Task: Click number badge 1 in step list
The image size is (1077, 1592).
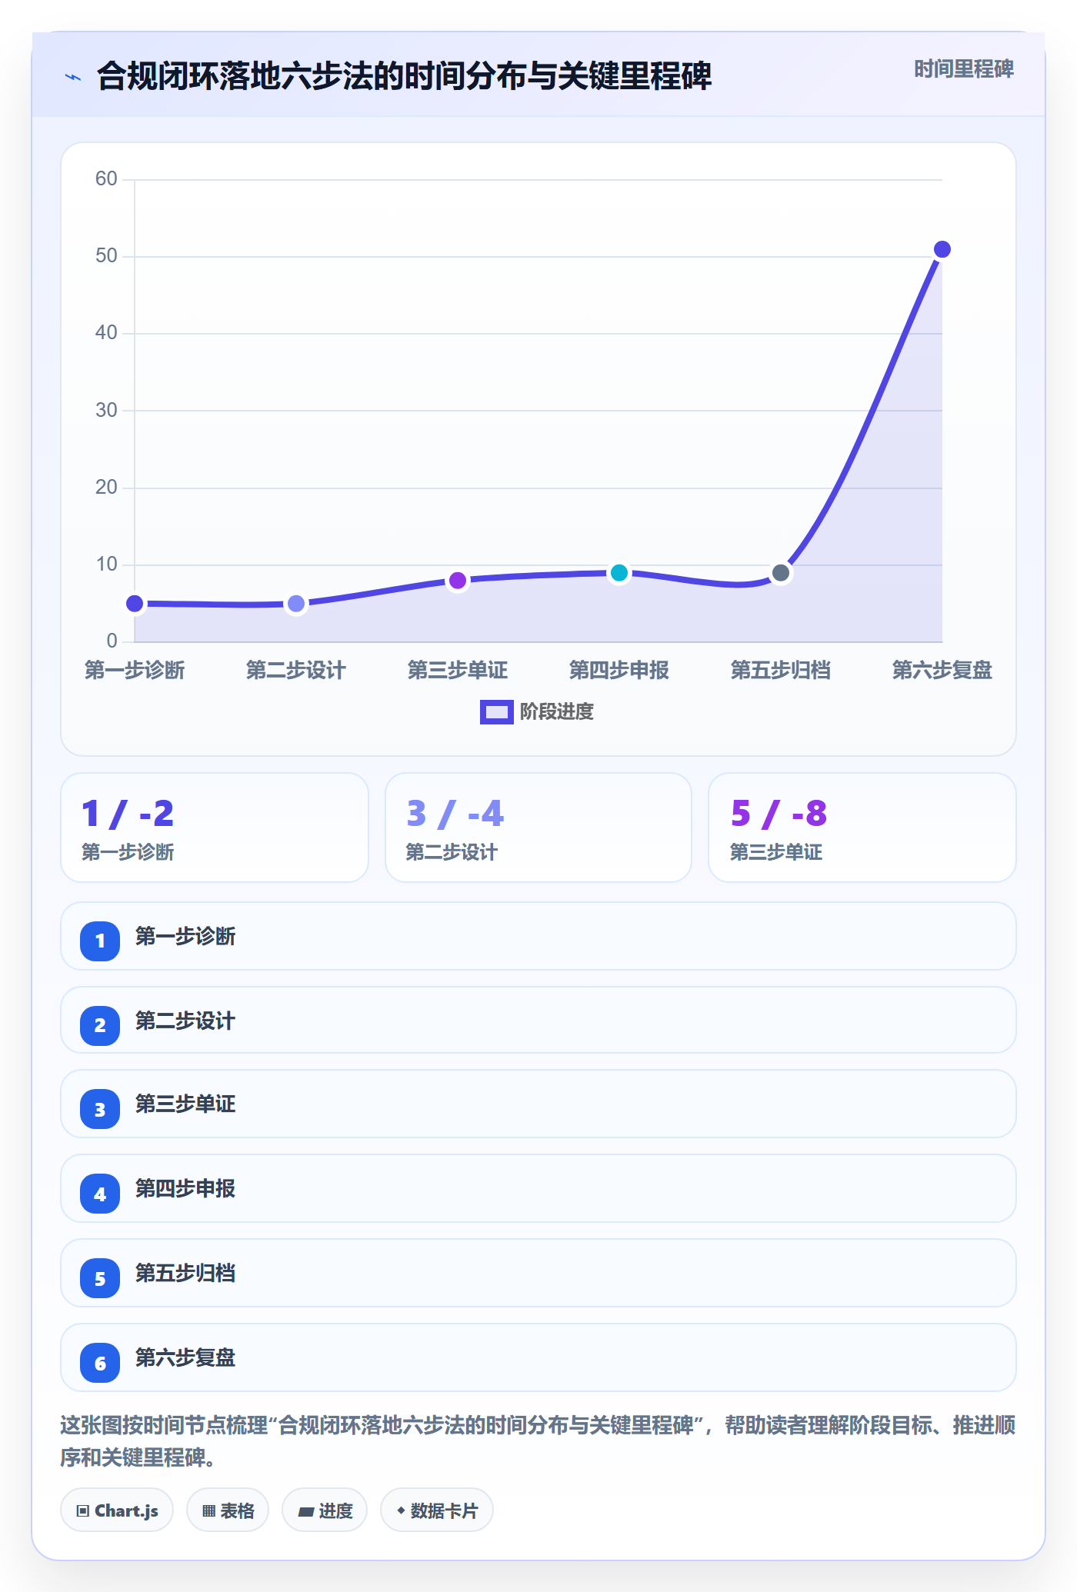Action: pyautogui.click(x=100, y=941)
